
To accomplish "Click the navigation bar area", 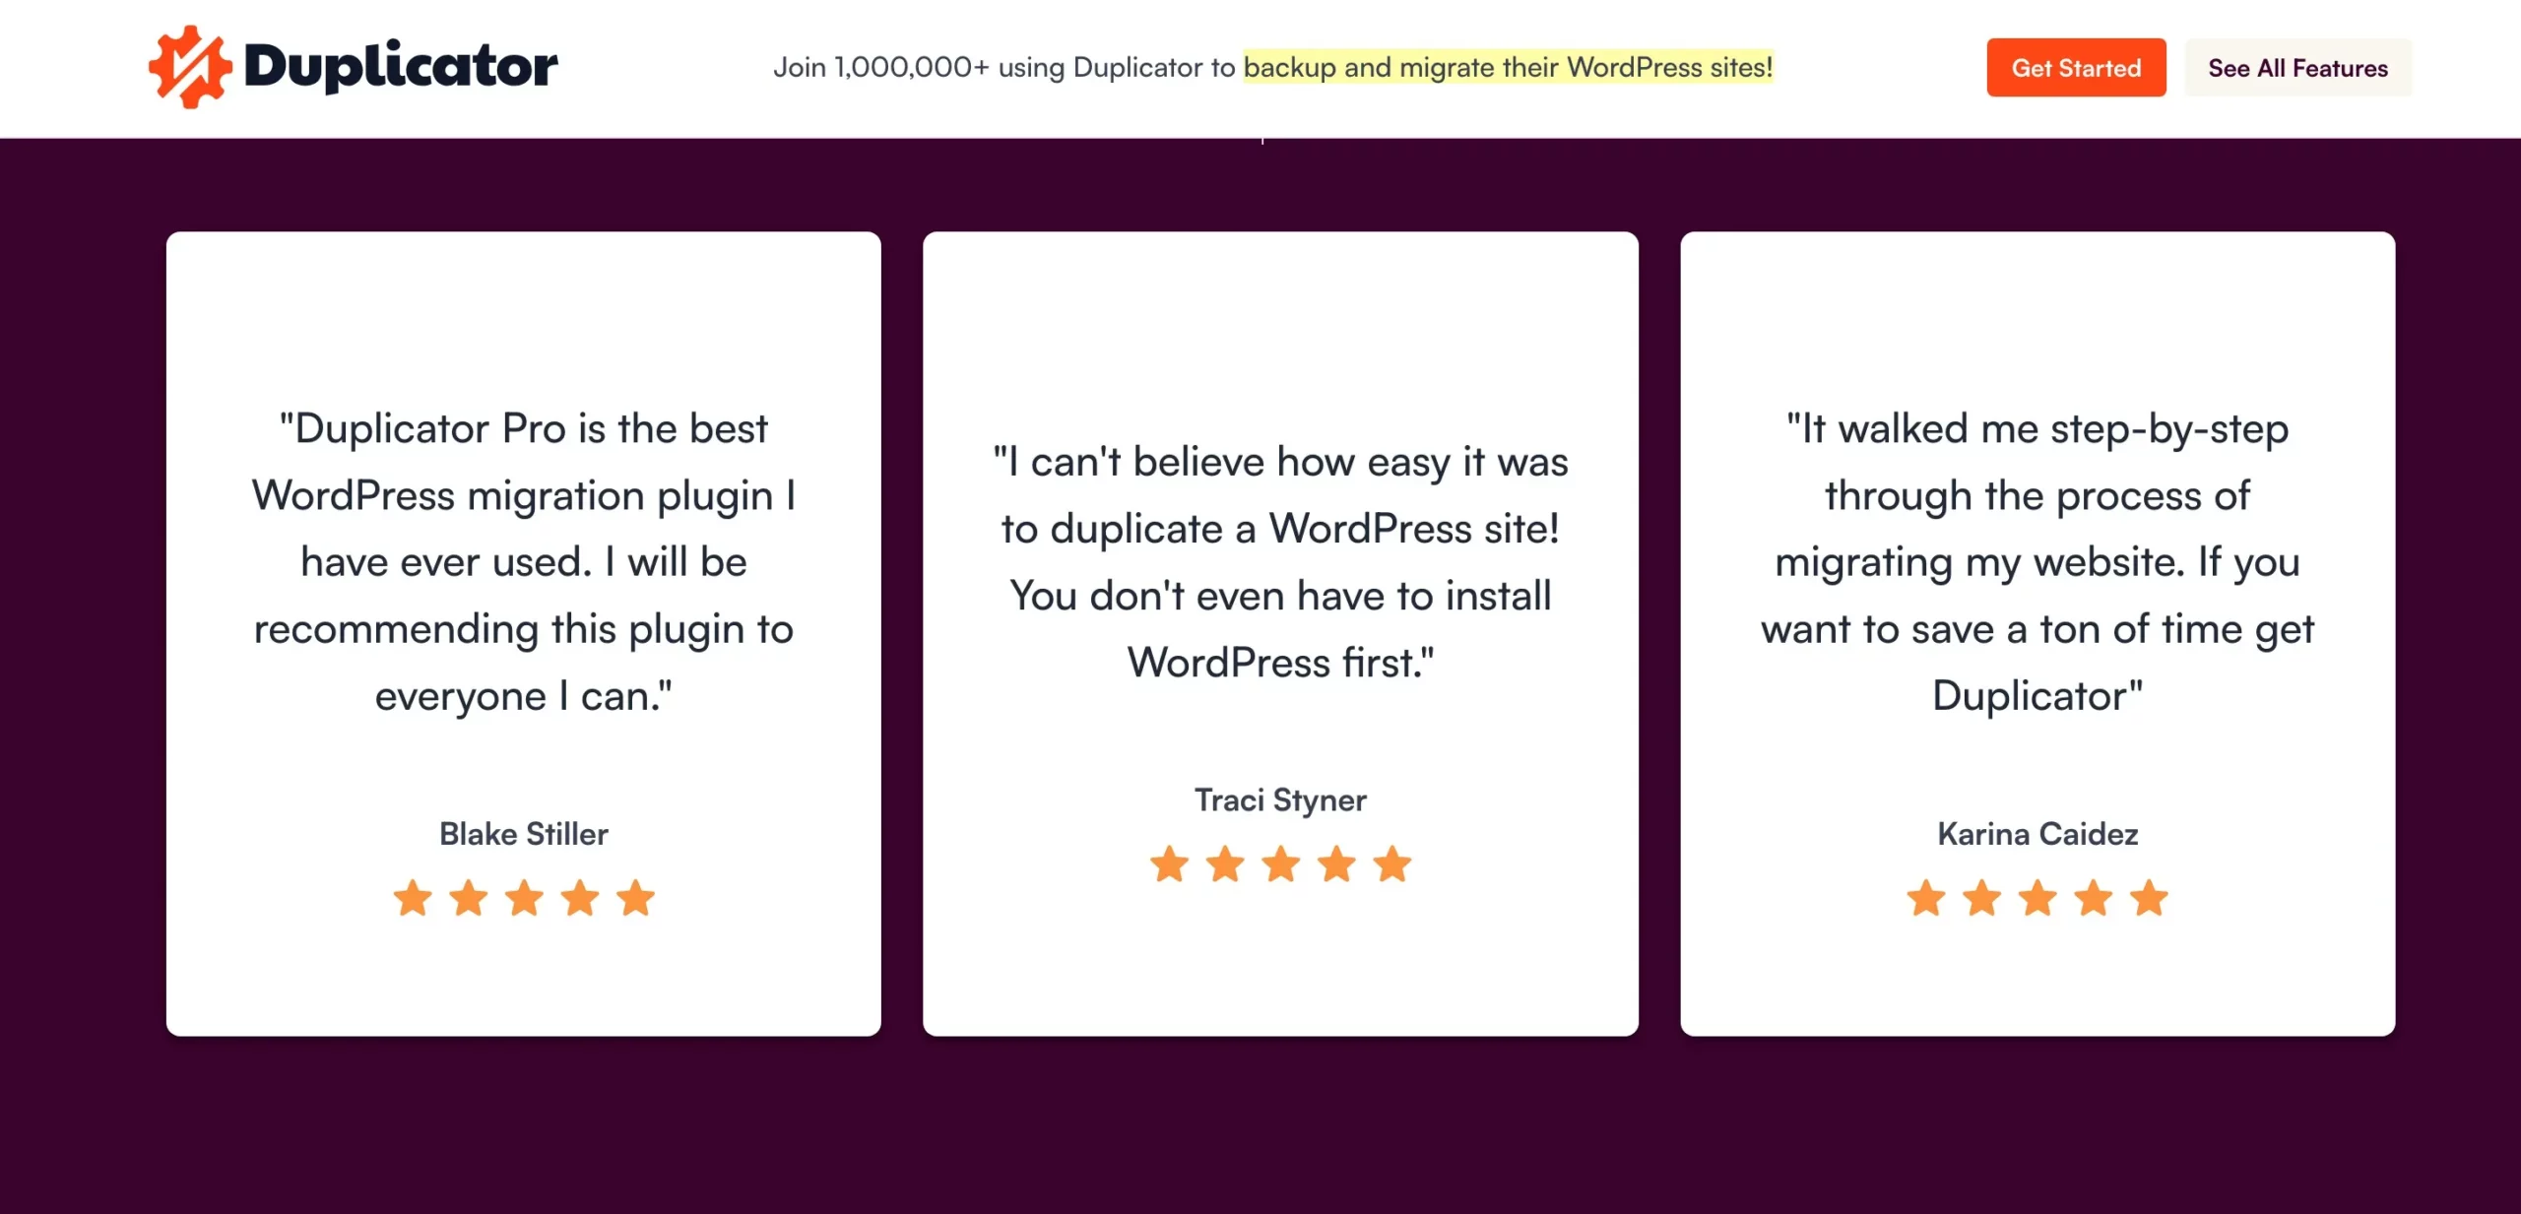I will pyautogui.click(x=1260, y=69).
